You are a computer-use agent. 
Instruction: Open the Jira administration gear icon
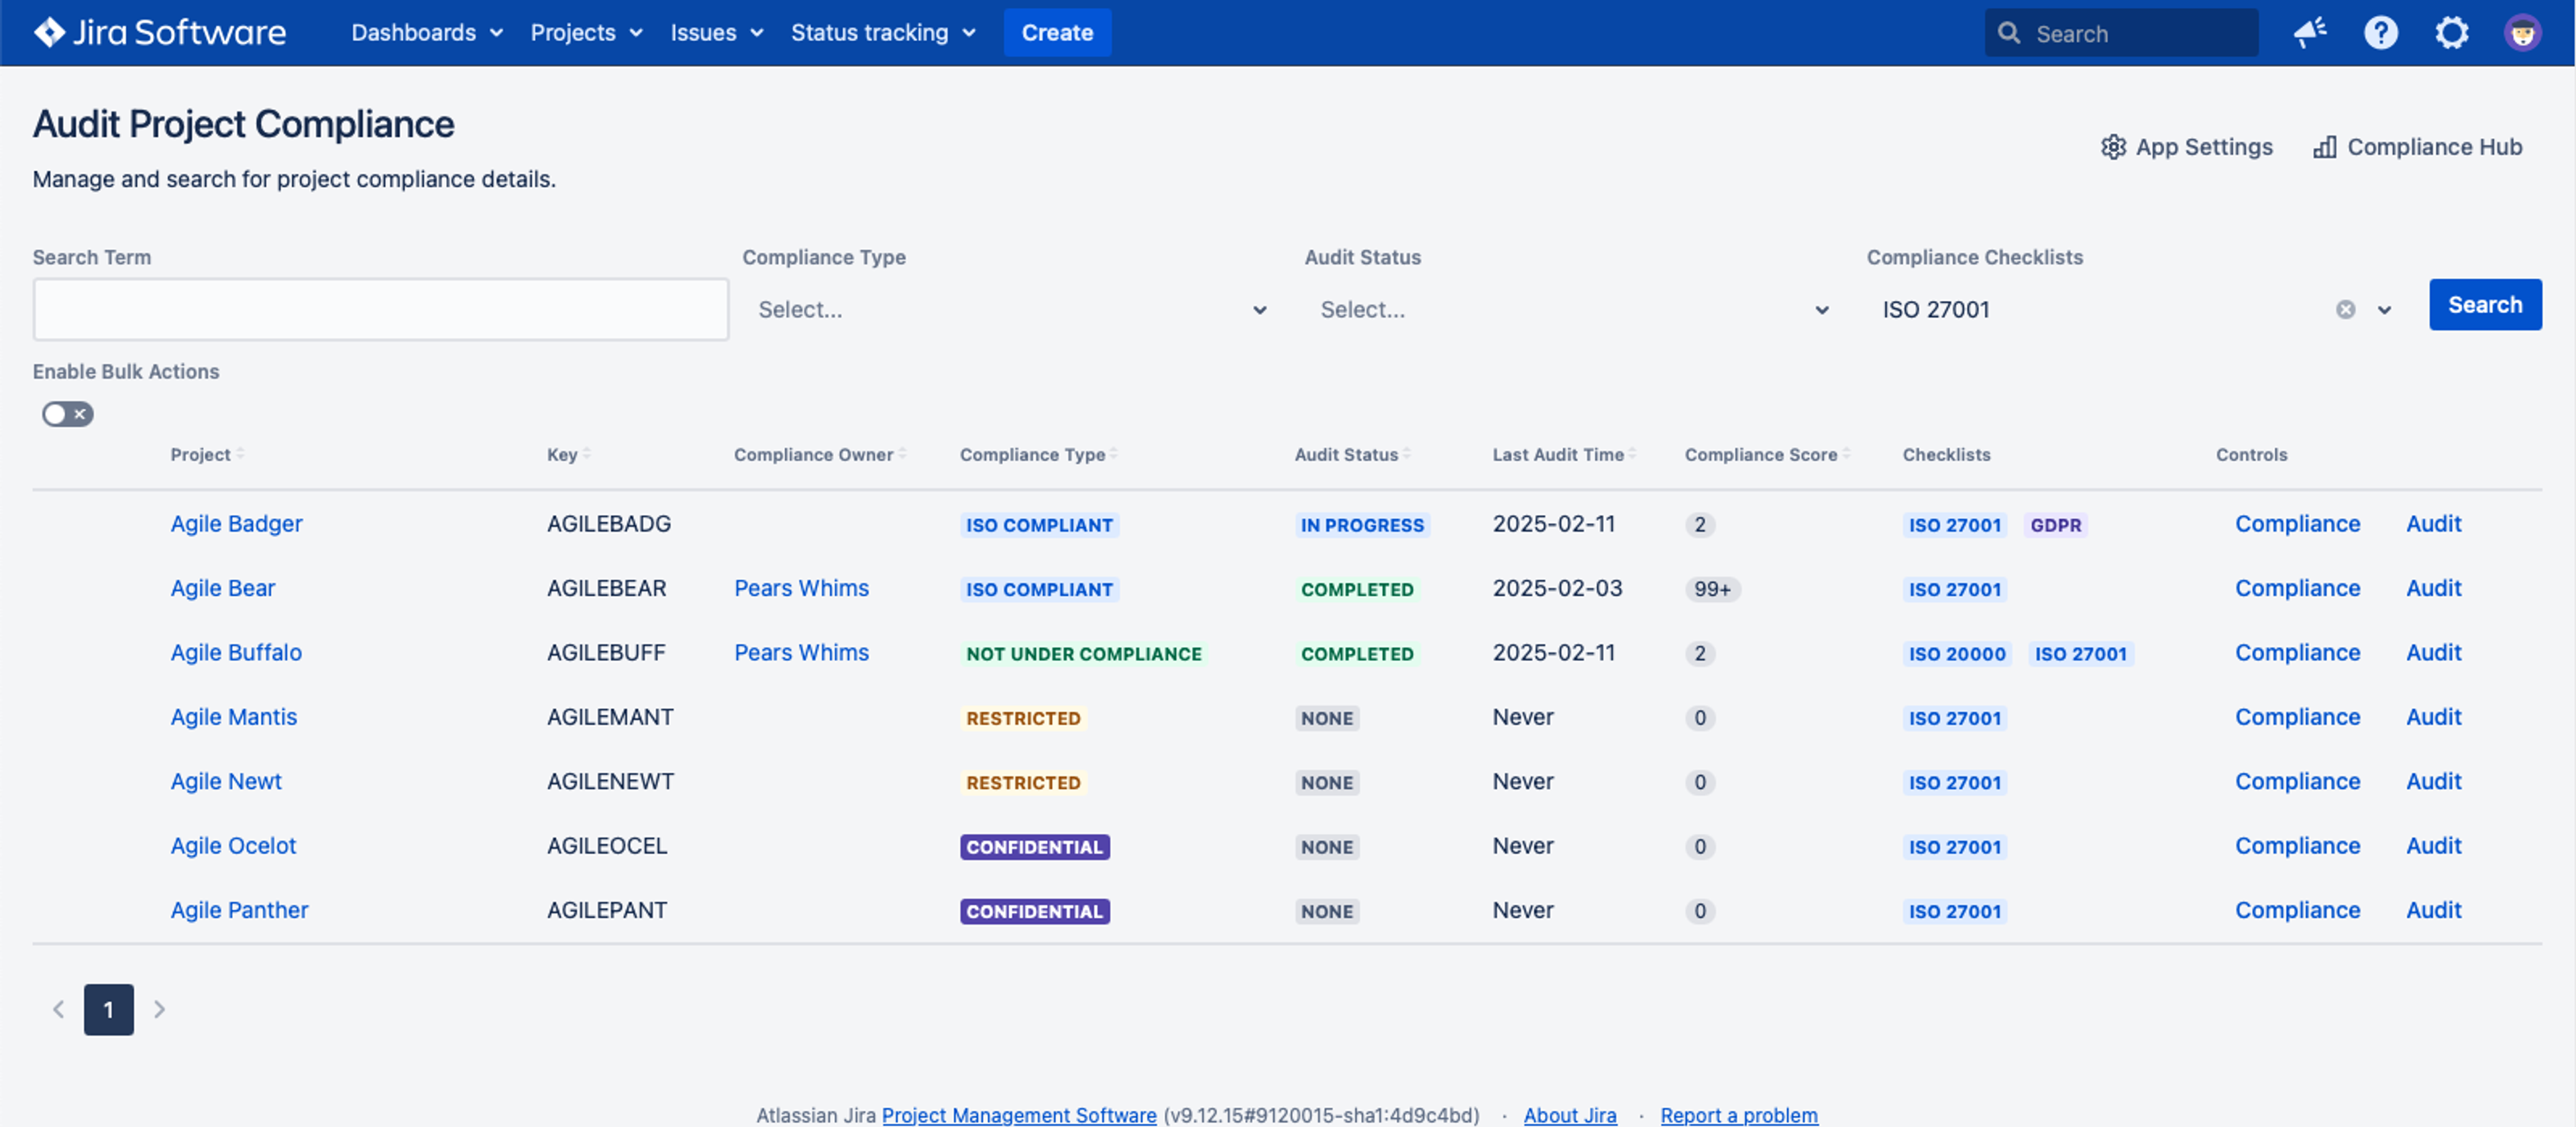(x=2451, y=33)
